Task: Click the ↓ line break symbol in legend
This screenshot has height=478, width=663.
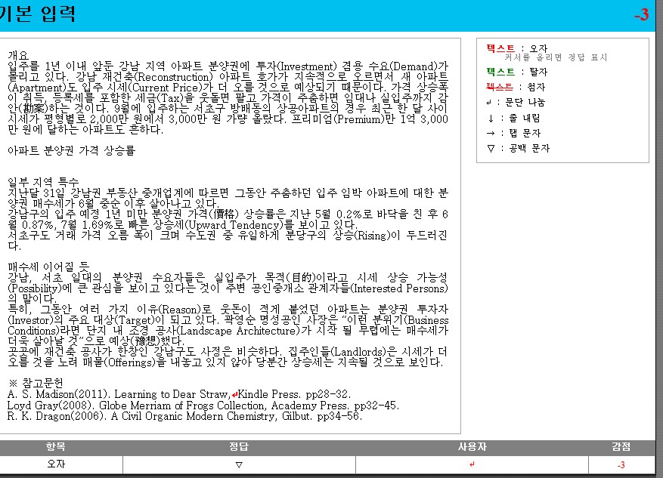Action: coord(489,118)
